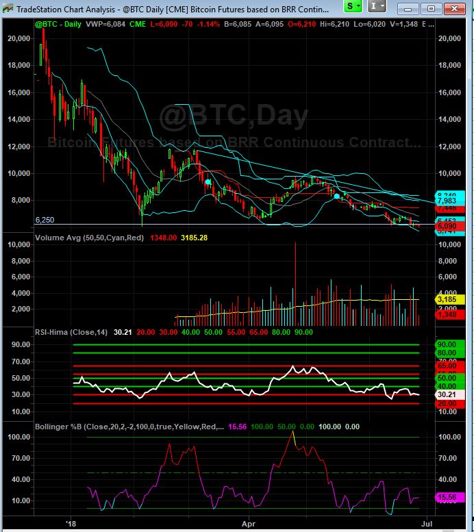The width and height of the screenshot is (474, 532).
Task: Click the green 90.00 RSI level marker
Action: click(449, 344)
